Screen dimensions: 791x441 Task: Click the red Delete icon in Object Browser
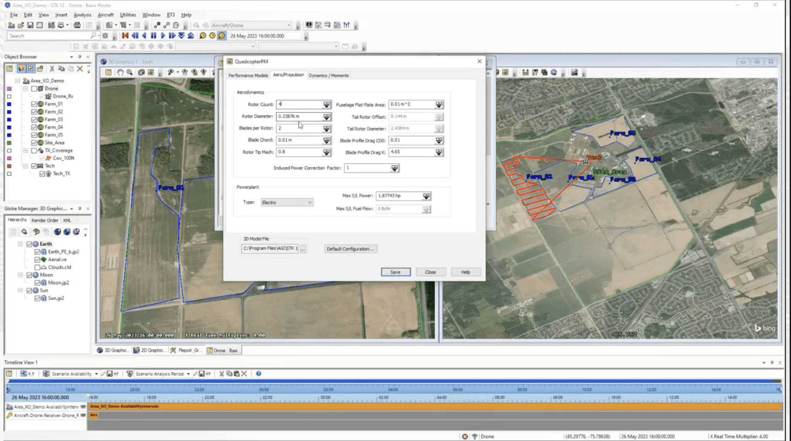click(80, 69)
